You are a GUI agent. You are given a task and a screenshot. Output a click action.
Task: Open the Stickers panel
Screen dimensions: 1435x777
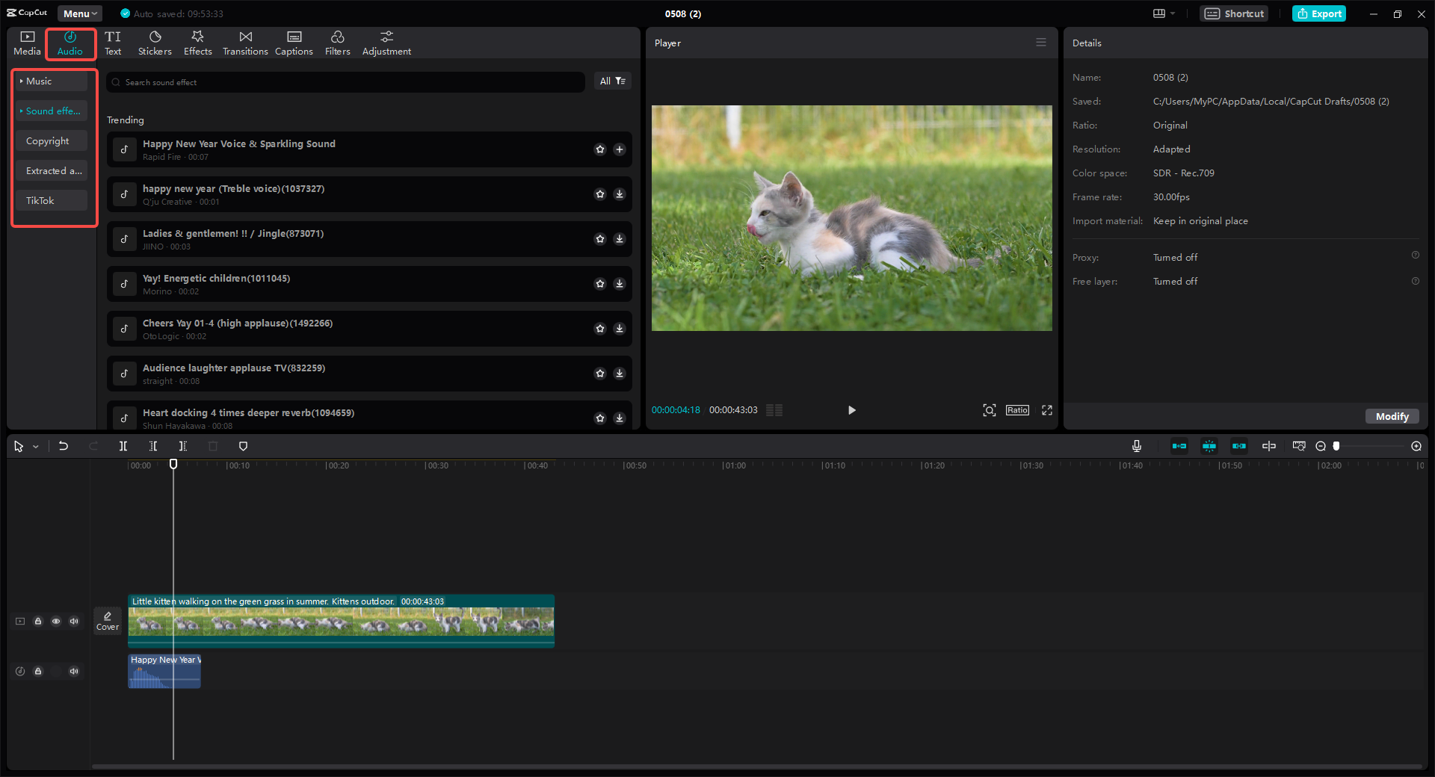pos(155,43)
